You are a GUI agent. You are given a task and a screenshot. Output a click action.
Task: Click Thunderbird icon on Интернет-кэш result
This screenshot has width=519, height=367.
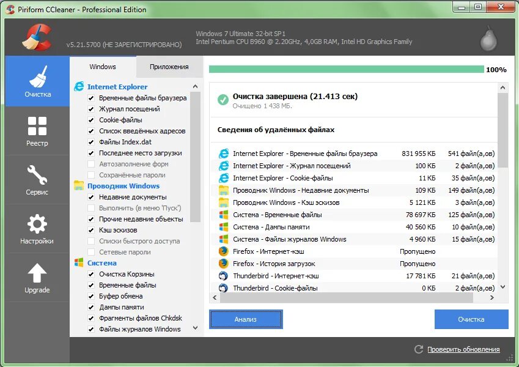pos(224,276)
